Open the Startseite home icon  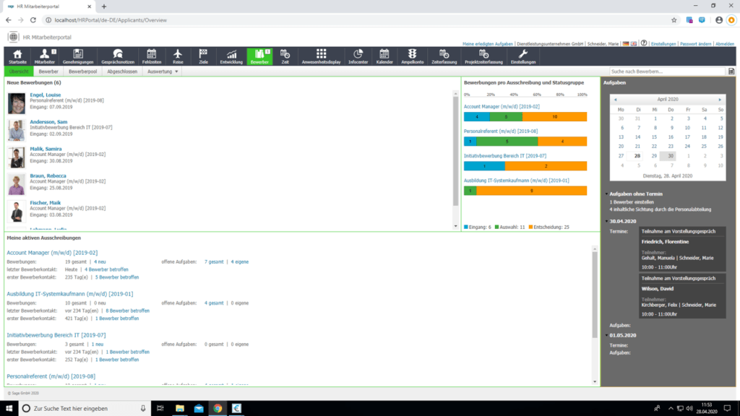17,56
